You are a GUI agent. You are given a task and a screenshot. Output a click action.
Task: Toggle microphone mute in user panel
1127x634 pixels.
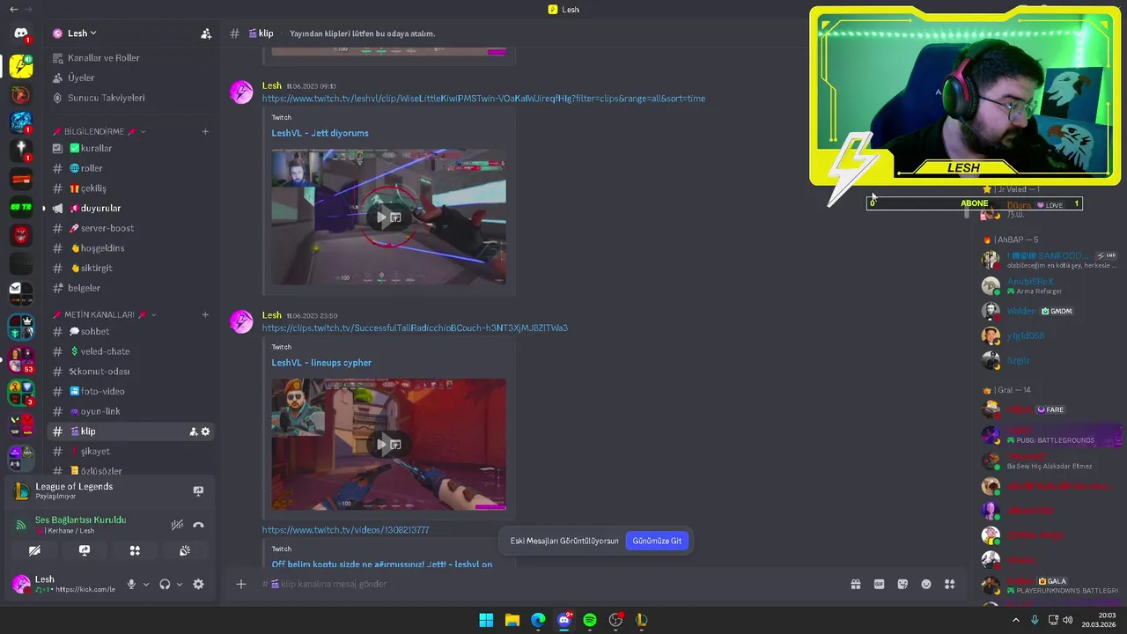click(131, 584)
